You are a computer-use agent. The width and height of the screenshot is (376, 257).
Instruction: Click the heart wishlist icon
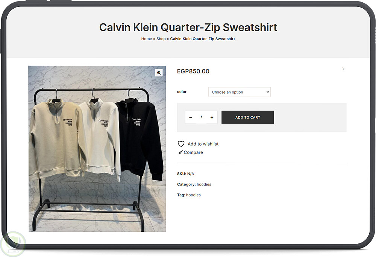pos(181,144)
